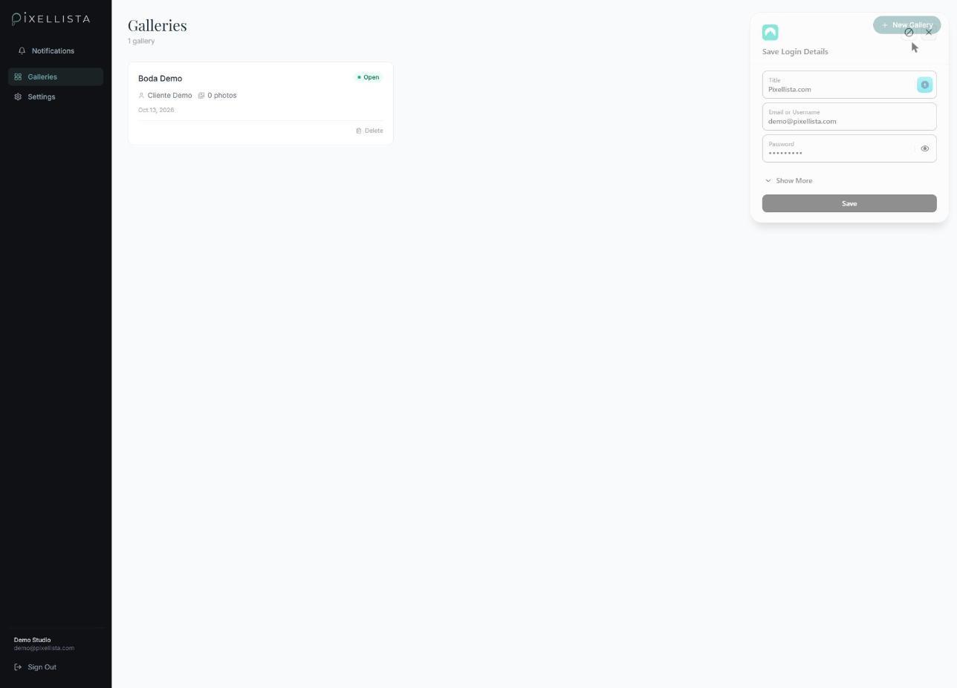Screen dimensions: 957x688
Task: Click the 1 gallery count text
Action: tap(141, 41)
